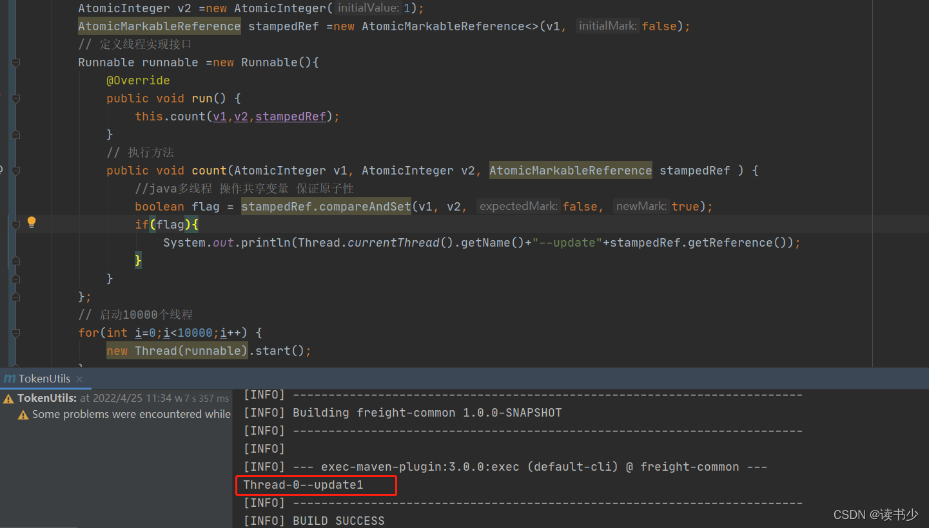
Task: Click 'stampedRef.getReference()' call
Action: click(698, 243)
